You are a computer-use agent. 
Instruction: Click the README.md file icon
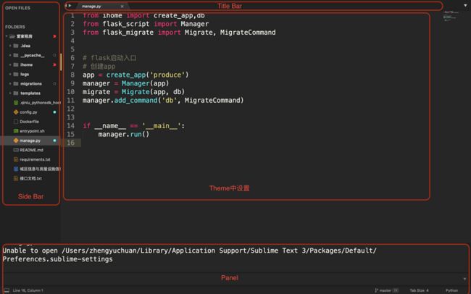click(16, 150)
